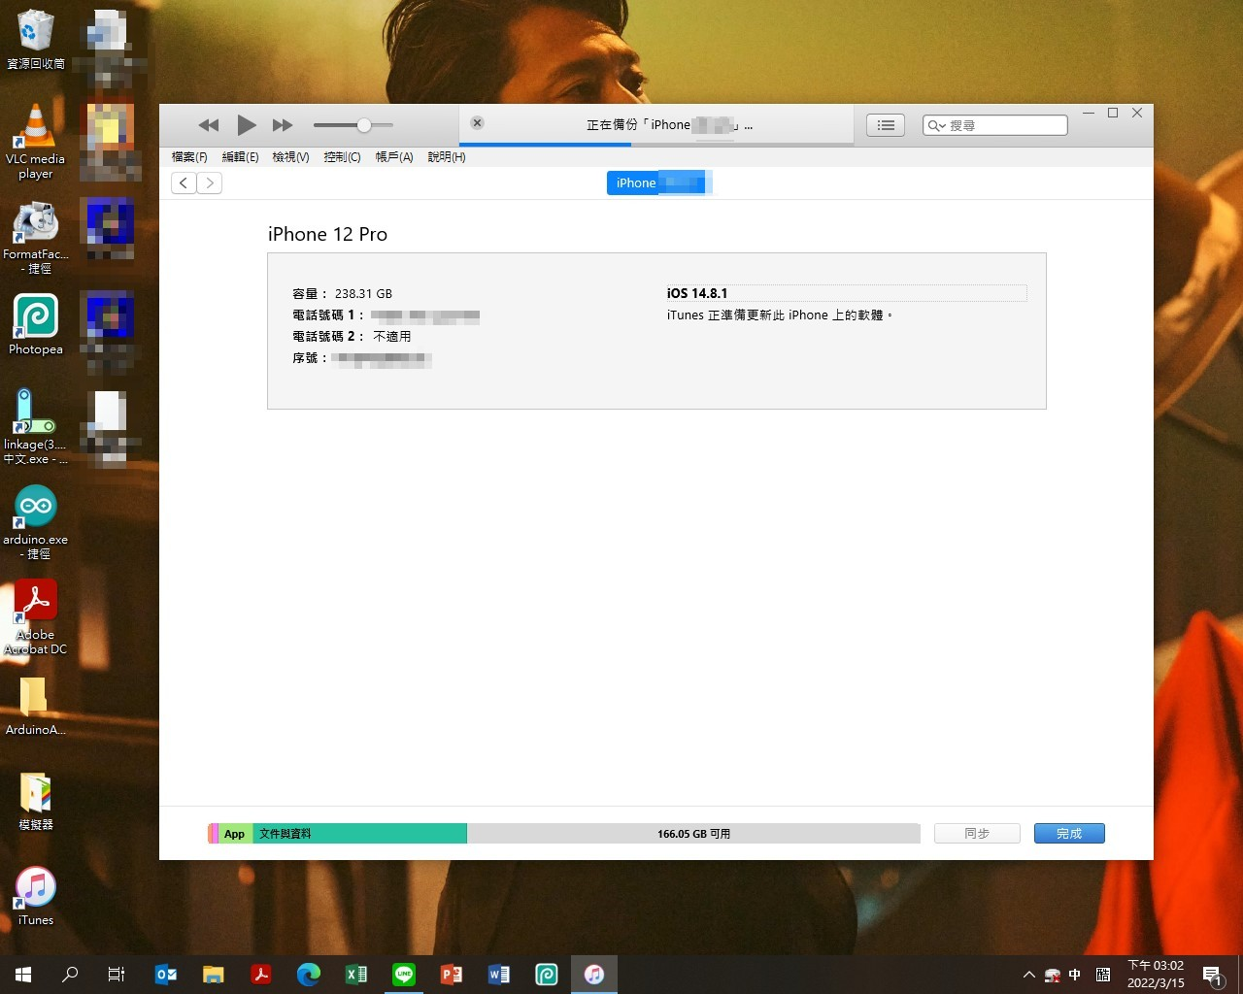Open the Photopea desktop shortcut

36,324
